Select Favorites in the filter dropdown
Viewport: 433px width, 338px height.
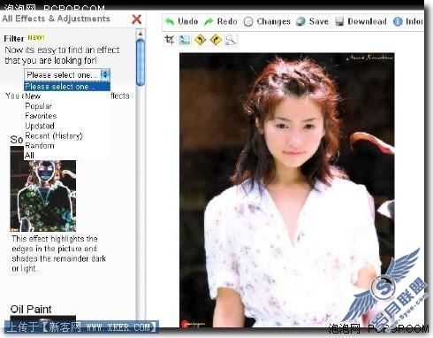tap(41, 116)
